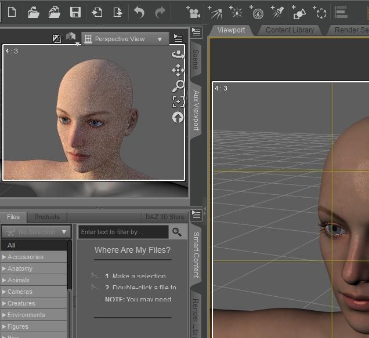Viewport: 369px width, 338px height.
Task: Create a new scene file
Action: point(12,12)
